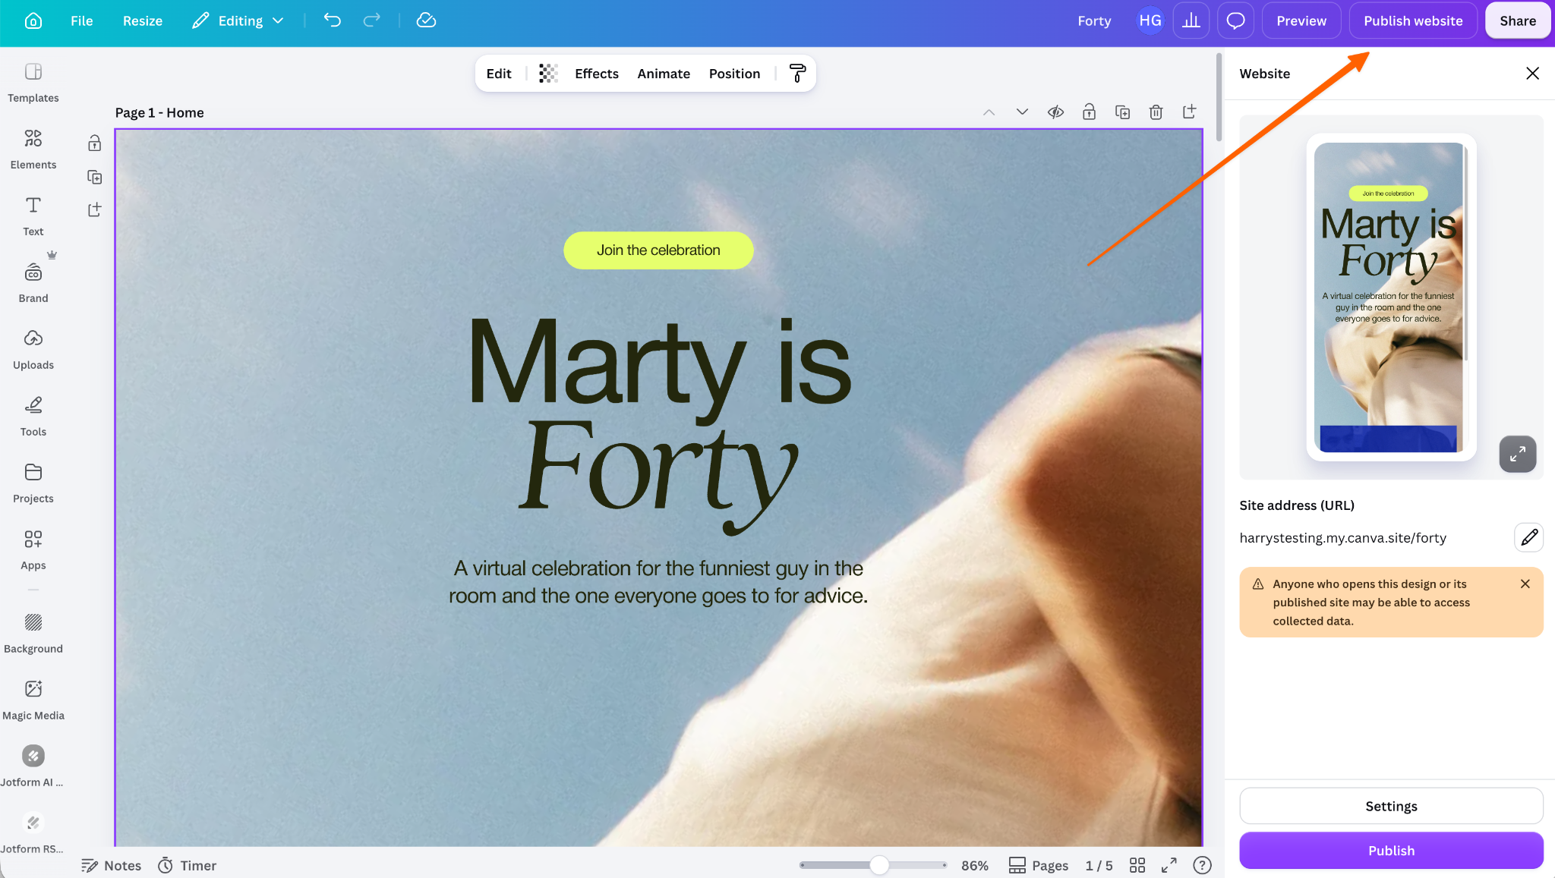Open transparency checkerboard control
This screenshot has width=1555, height=878.
(x=548, y=74)
